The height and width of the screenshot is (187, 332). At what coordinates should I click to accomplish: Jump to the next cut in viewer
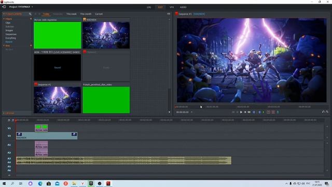point(249,112)
